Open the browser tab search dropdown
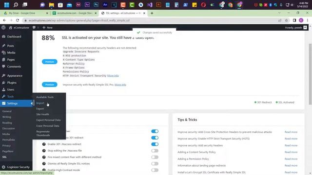 pos(279,13)
